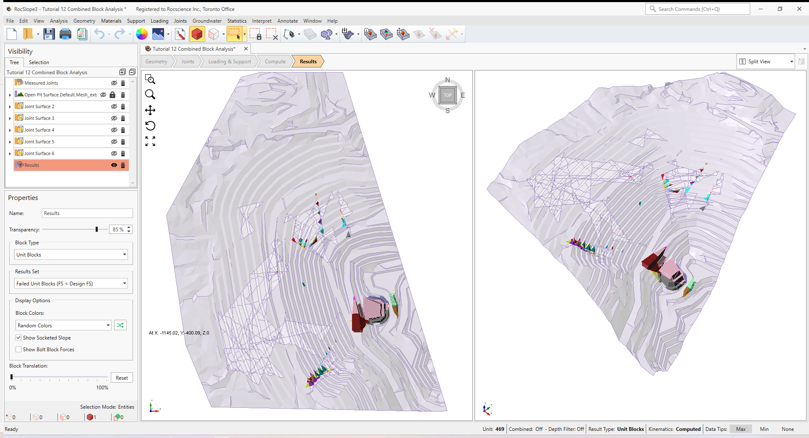Click the Rotate view tool icon
The image size is (809, 438).
coord(150,126)
